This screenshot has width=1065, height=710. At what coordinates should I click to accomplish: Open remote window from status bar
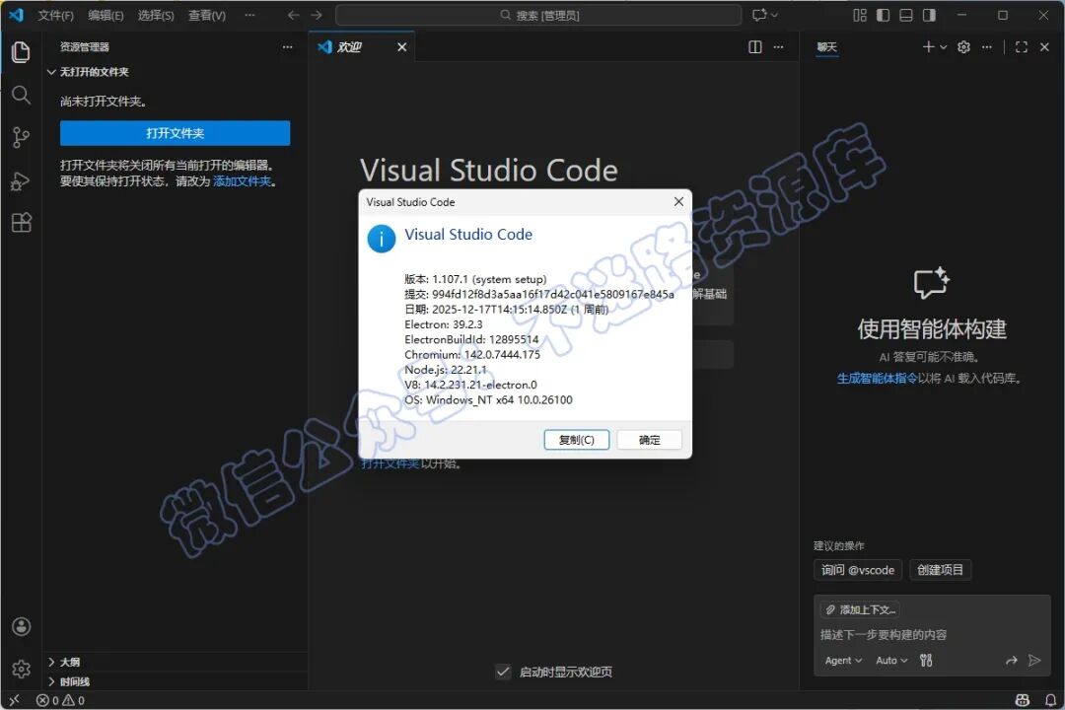click(x=14, y=700)
